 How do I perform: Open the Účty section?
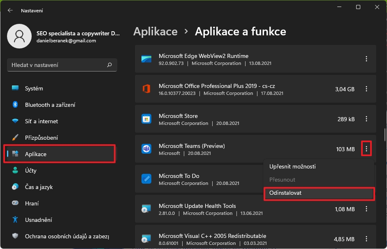tap(30, 171)
